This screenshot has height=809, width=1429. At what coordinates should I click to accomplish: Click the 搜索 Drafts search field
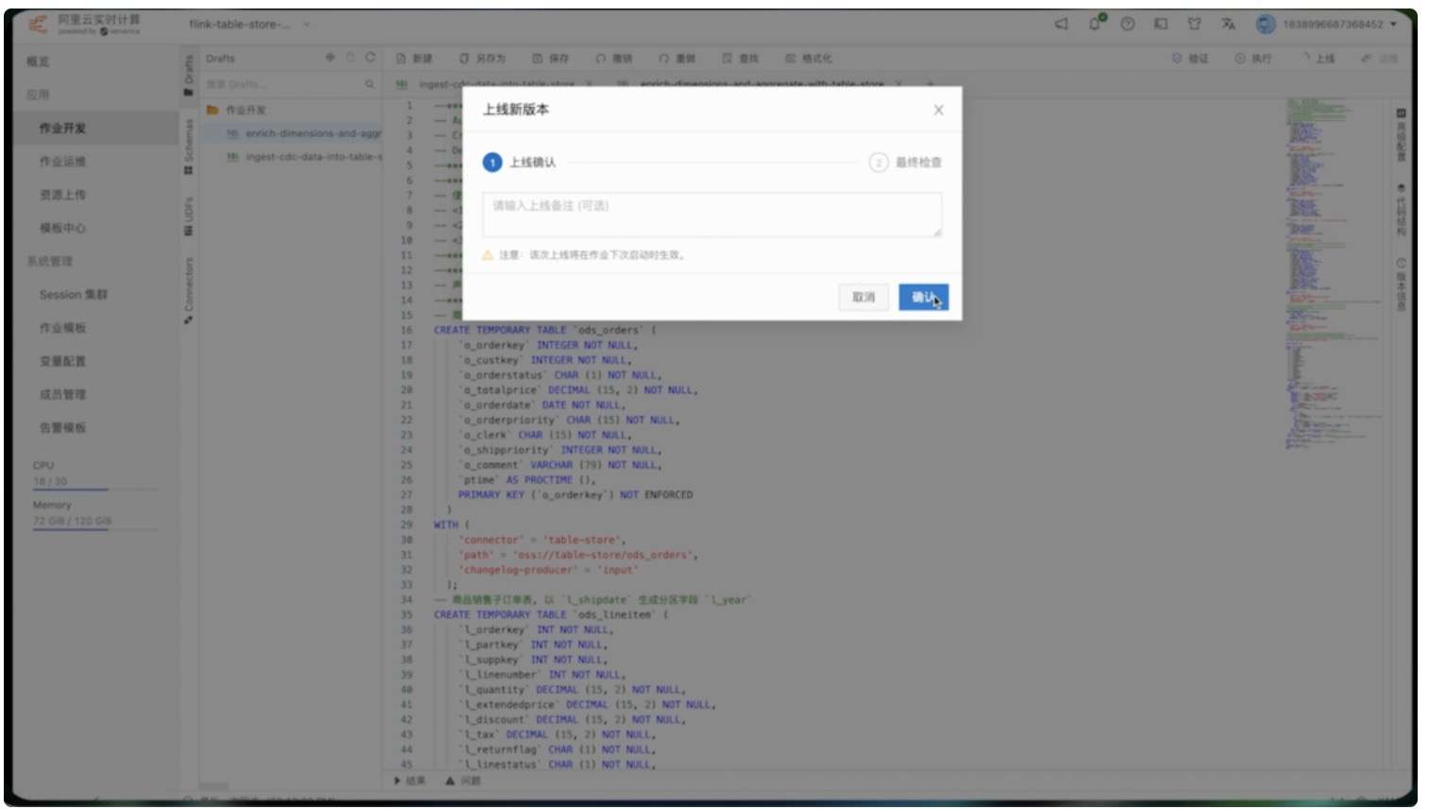pos(282,84)
